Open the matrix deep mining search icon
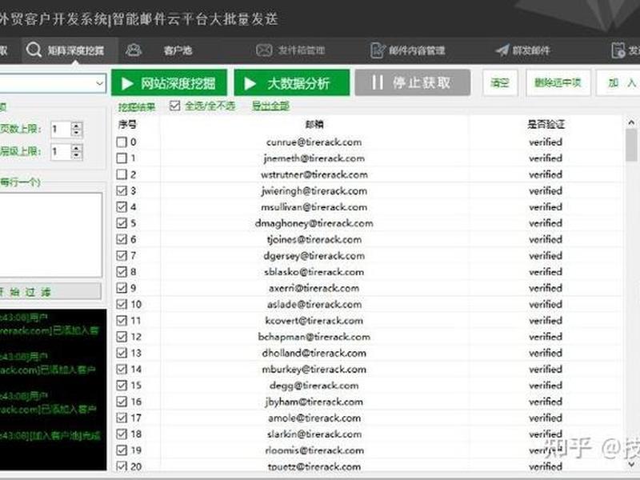The image size is (640, 480). (34, 50)
